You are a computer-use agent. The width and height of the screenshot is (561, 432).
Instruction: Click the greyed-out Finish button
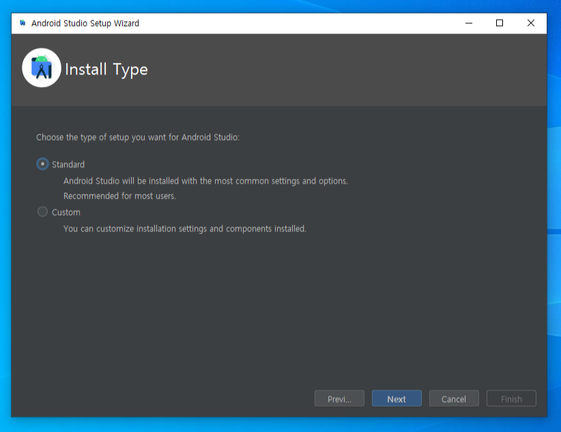(x=511, y=399)
